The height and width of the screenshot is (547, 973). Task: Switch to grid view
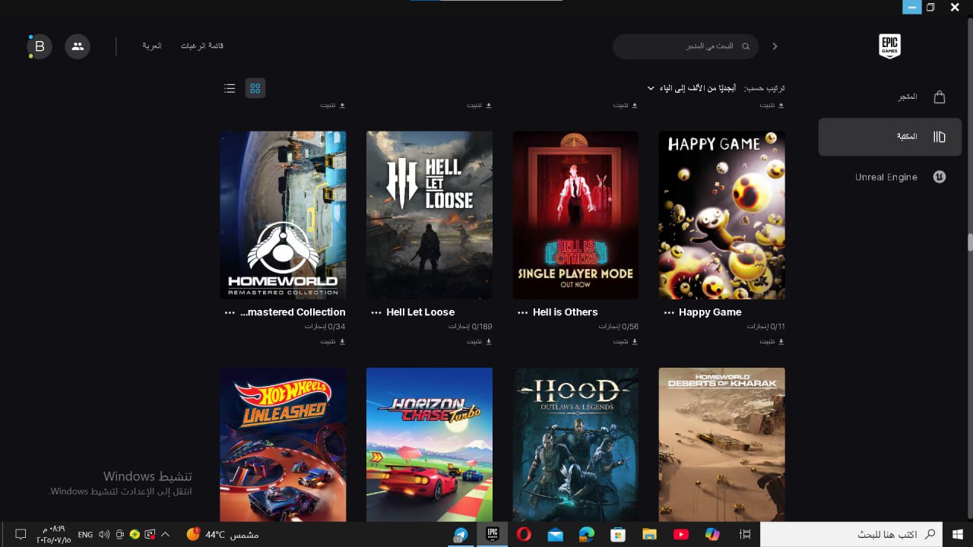click(x=255, y=88)
